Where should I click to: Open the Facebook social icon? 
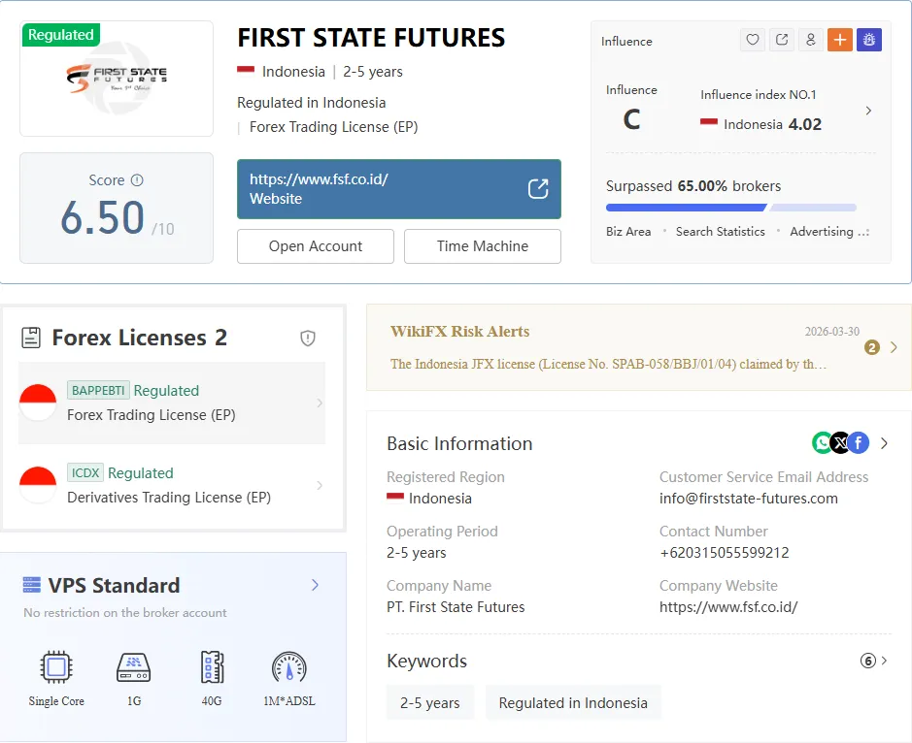pyautogui.click(x=860, y=443)
